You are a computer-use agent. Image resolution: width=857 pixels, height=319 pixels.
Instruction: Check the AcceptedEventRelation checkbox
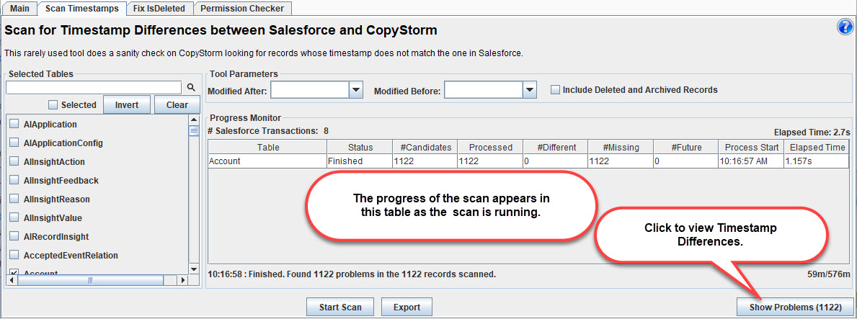coord(15,255)
